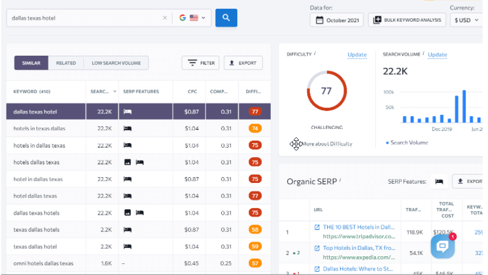Image resolution: width=488 pixels, height=275 pixels.
Task: Click the hotel SERP feature icon in Organic SERP
Action: pyautogui.click(x=439, y=182)
